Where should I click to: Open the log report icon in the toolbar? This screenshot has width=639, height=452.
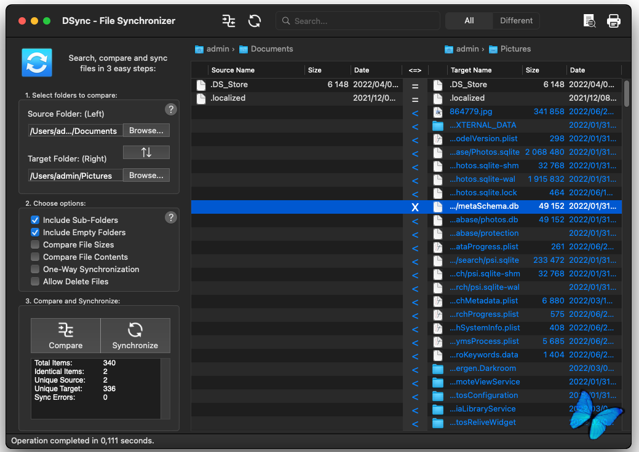[x=589, y=21]
